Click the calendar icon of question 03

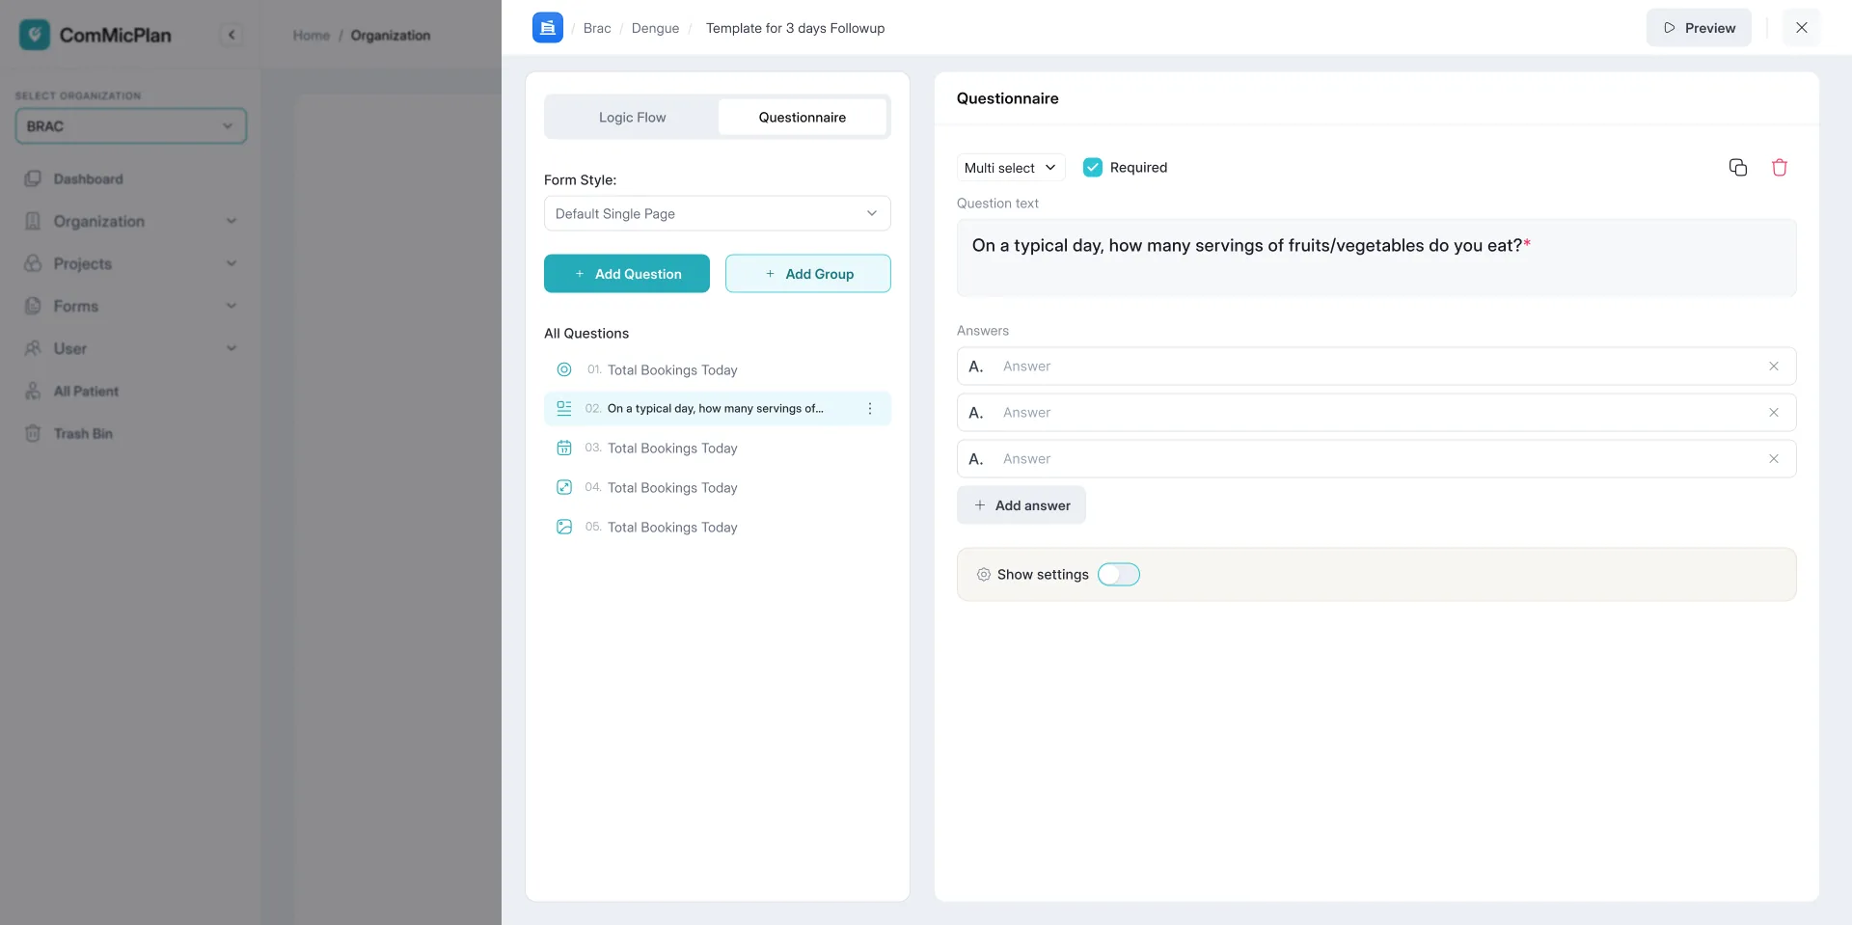[x=564, y=448]
